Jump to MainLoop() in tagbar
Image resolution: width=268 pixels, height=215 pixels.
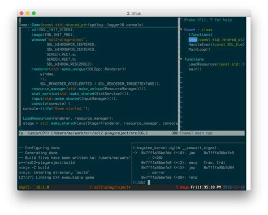pos(199,49)
